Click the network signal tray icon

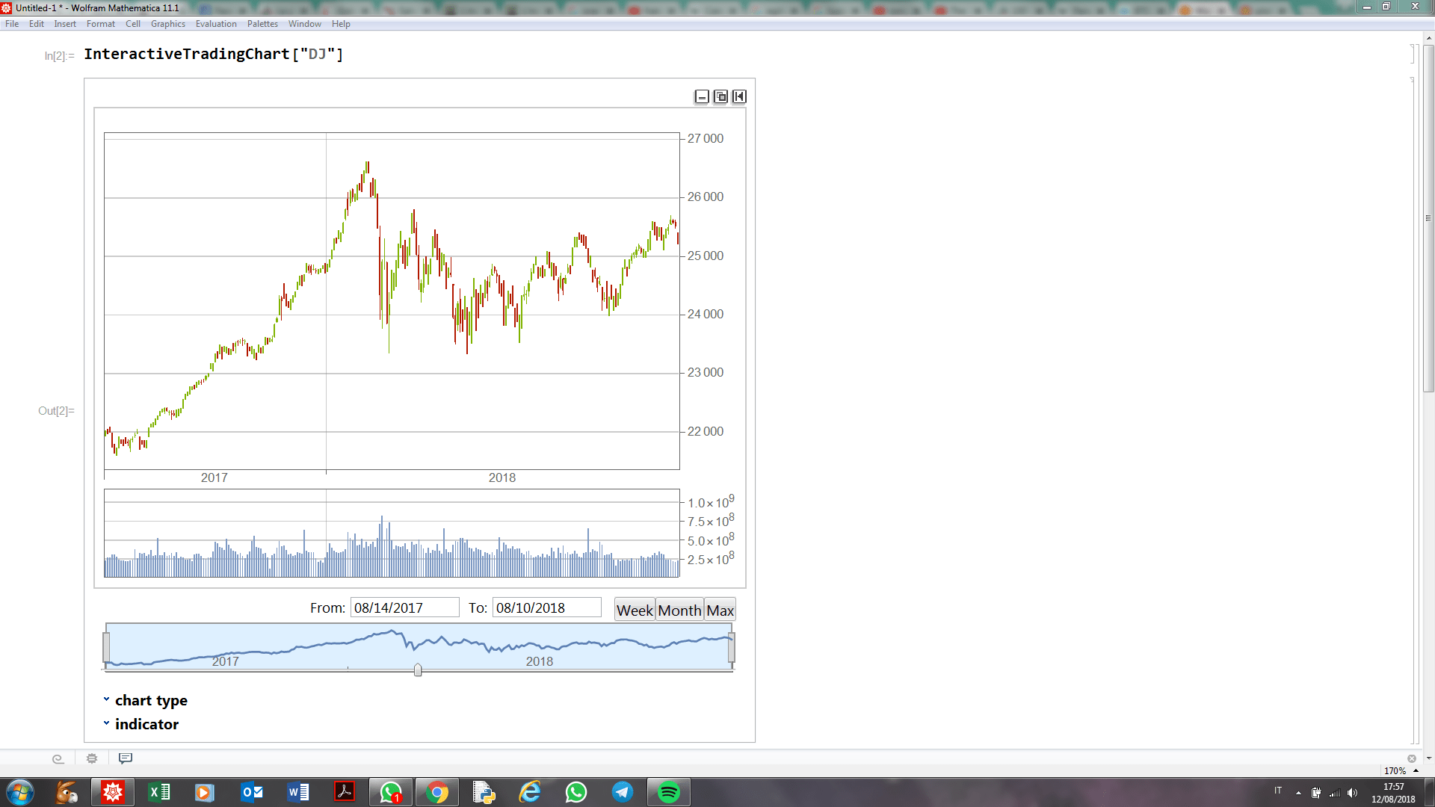click(x=1334, y=793)
